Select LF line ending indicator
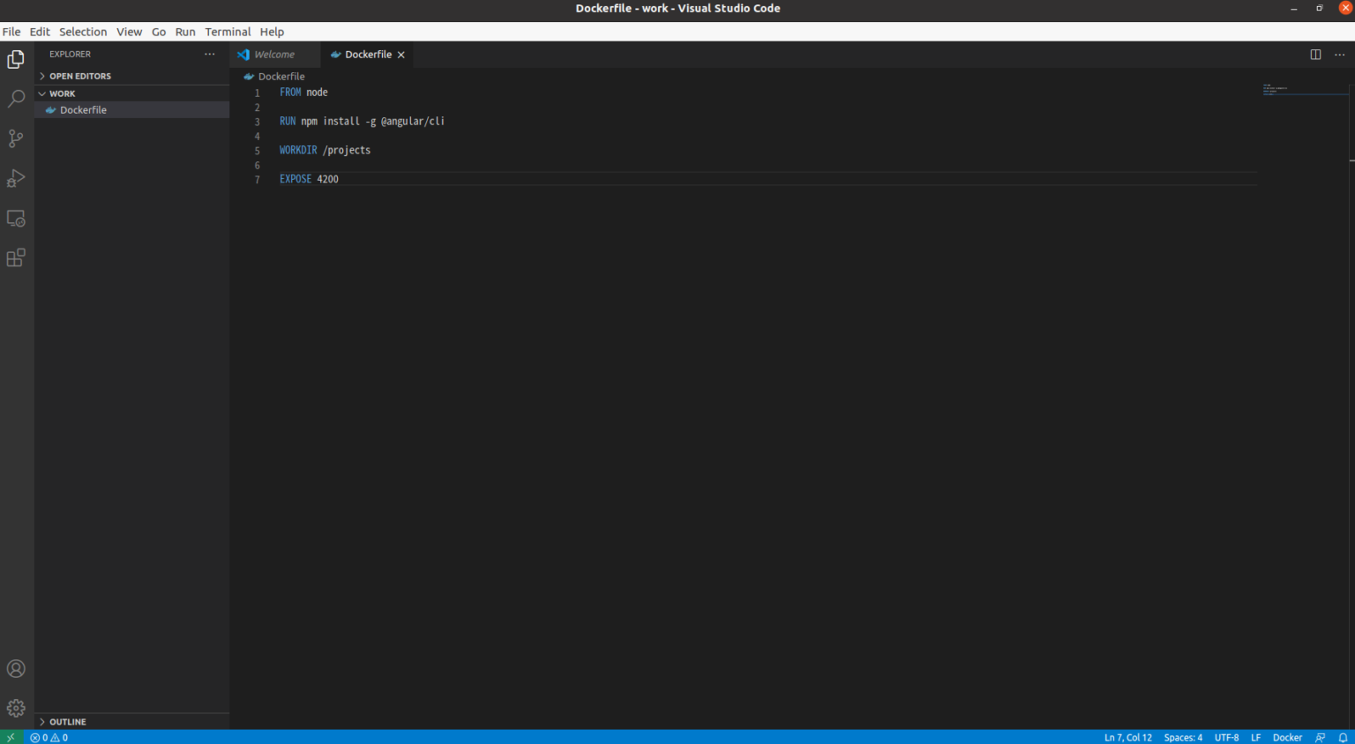This screenshot has width=1355, height=744. pyautogui.click(x=1255, y=738)
